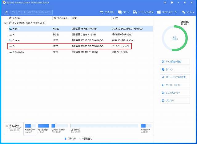Click the エクスプローラー button
The image size is (197, 144).
tap(175, 93)
